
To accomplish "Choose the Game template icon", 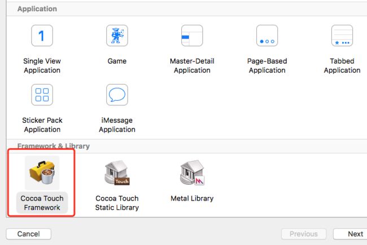I will click(x=117, y=35).
